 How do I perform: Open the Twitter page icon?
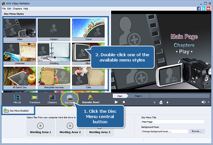point(203,9)
